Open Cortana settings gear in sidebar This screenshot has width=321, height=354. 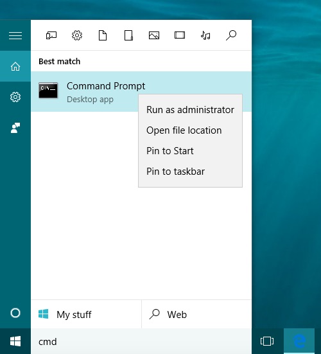pyautogui.click(x=15, y=97)
